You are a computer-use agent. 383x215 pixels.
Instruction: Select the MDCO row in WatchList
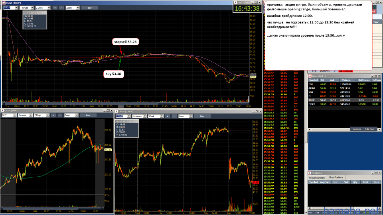click(344, 104)
